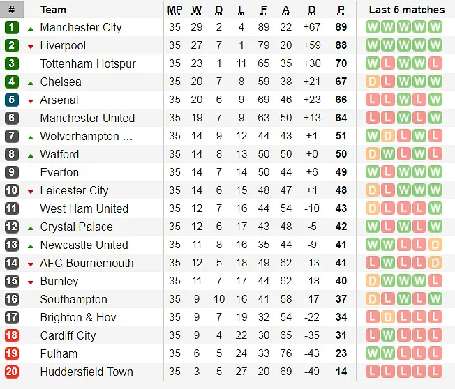Open the Crystal Palace team link
455x389 pixels.
tap(76, 227)
